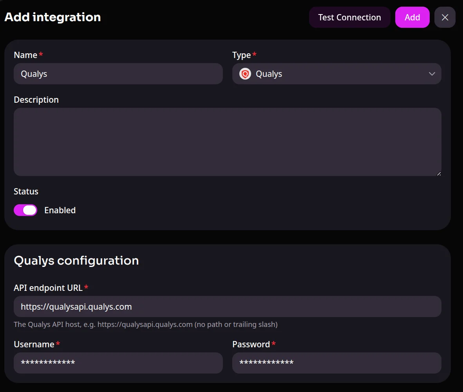Screen dimensions: 463x392
Task: Click the Username label
Action: [x=34, y=345]
